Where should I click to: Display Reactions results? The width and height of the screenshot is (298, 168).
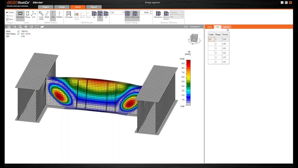point(158,15)
